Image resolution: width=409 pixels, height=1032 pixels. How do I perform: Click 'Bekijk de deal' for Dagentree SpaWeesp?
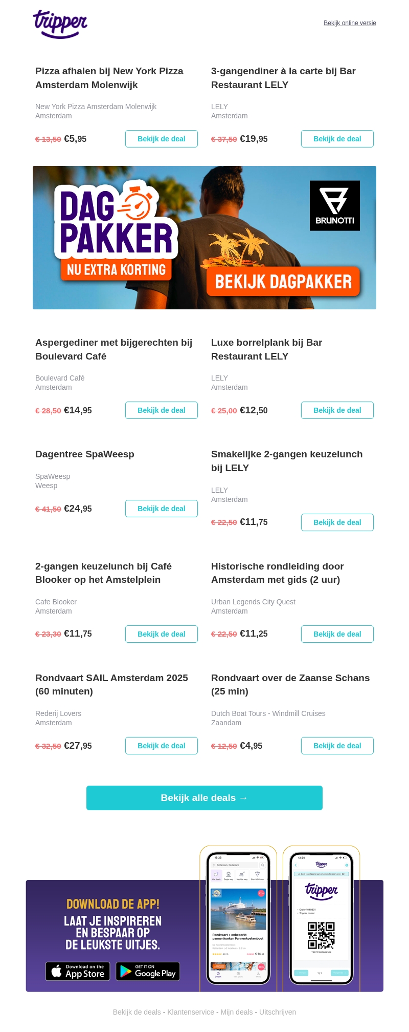pyautogui.click(x=161, y=509)
